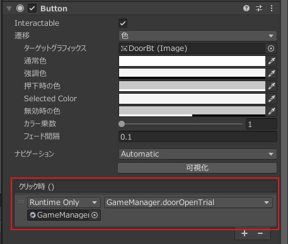Click the DoorBt (Image) target graphic field
The height and width of the screenshot is (244, 288).
coord(192,48)
